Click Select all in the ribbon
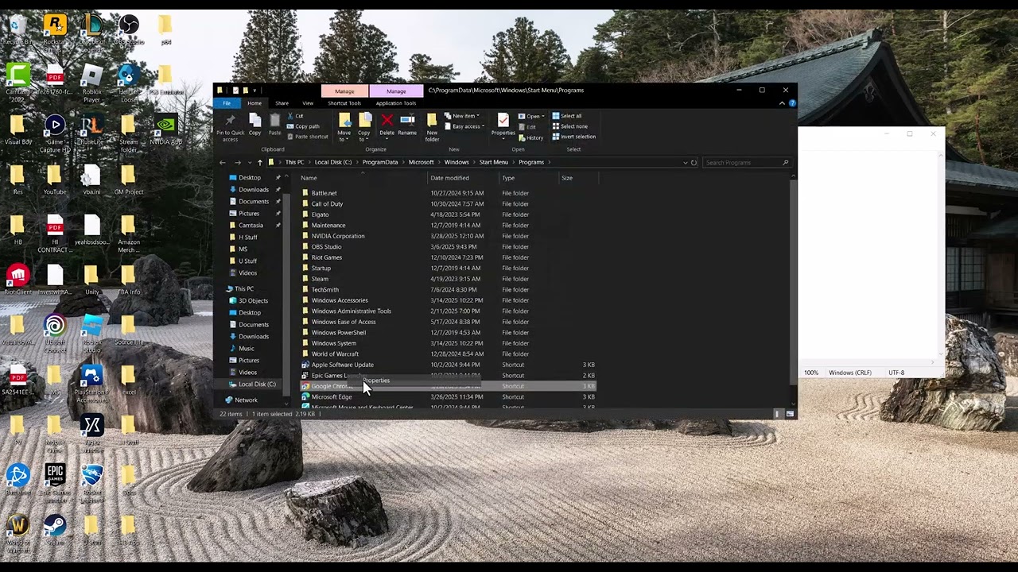 click(x=567, y=116)
